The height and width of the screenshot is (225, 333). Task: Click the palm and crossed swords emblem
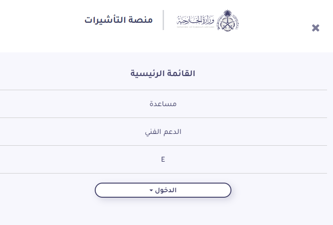[x=227, y=20]
